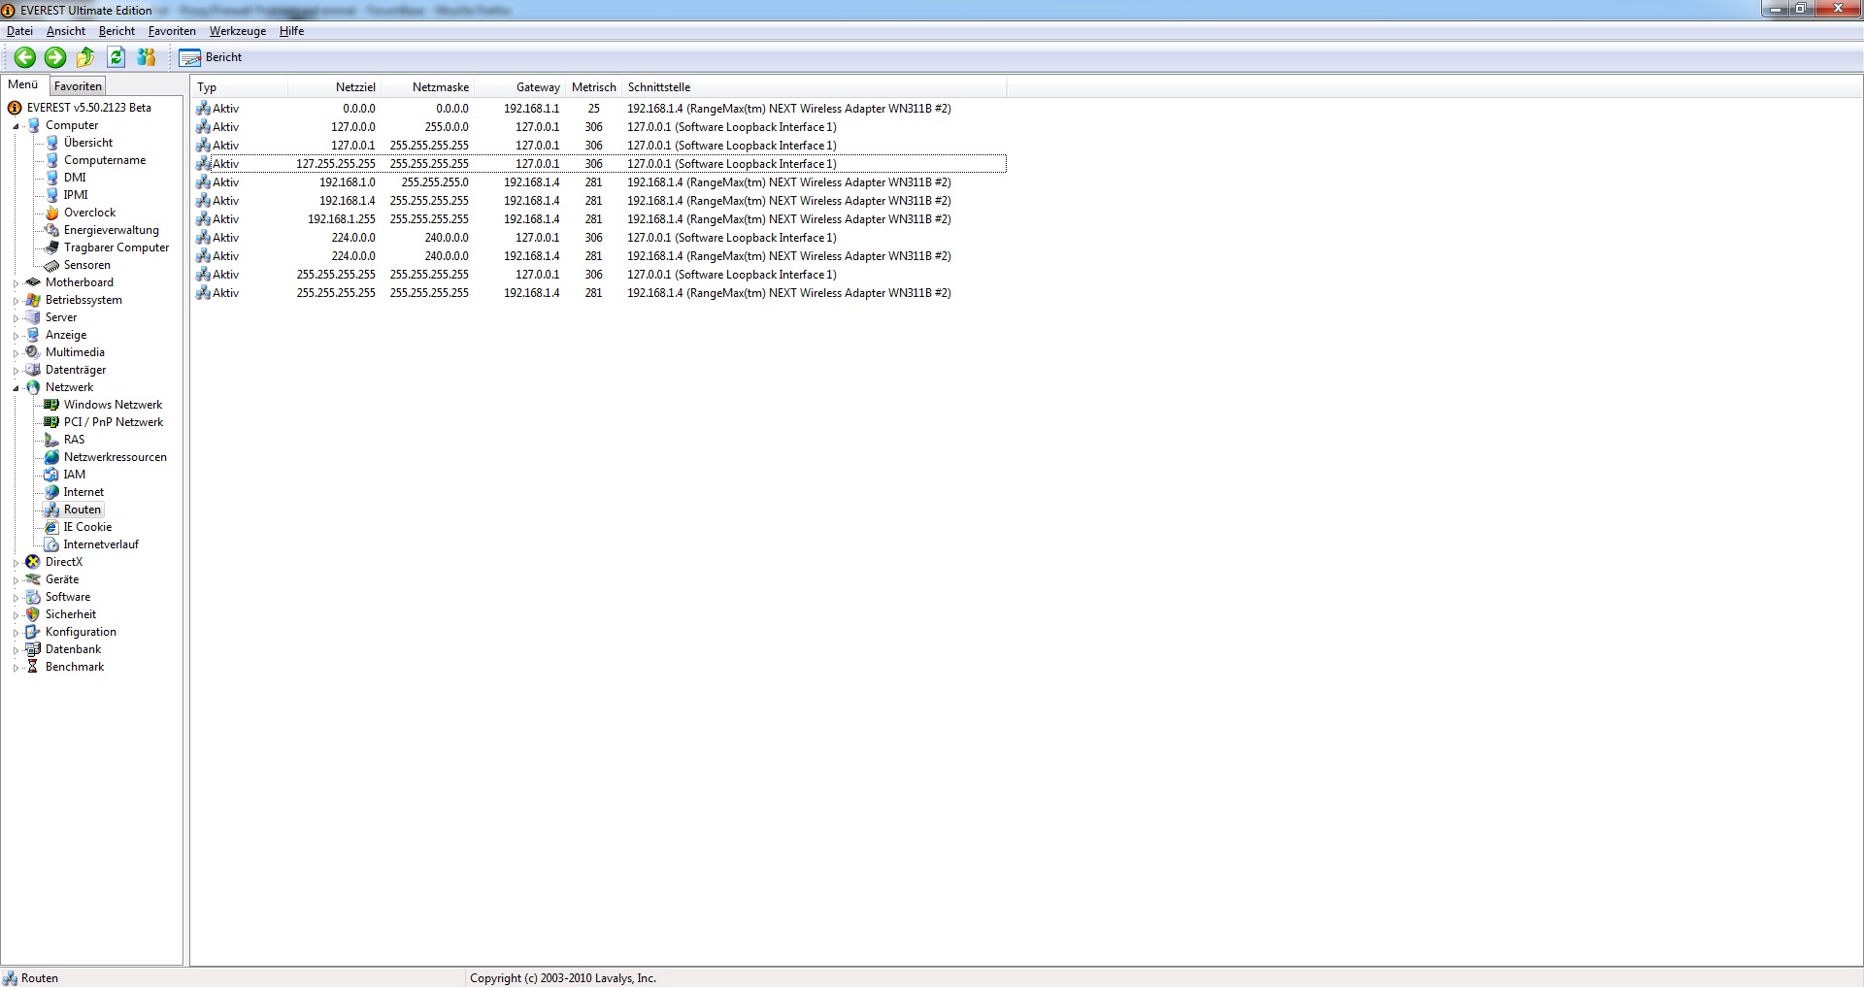Select the RAS tree item

[74, 440]
